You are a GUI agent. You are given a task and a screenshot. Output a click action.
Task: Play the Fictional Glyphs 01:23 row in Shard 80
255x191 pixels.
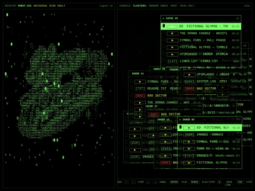point(189,163)
